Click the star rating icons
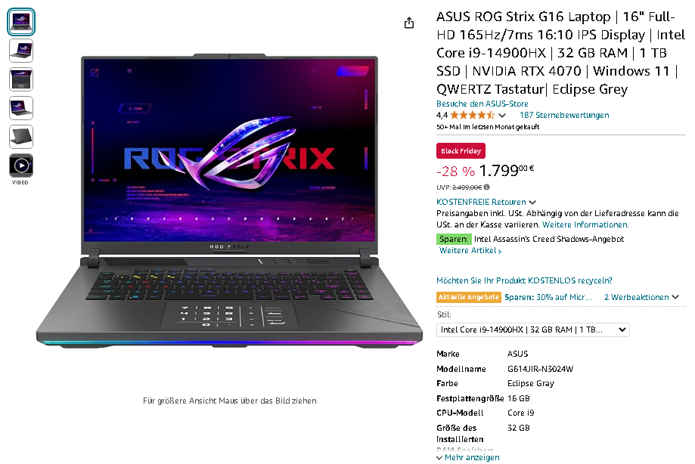 473,115
